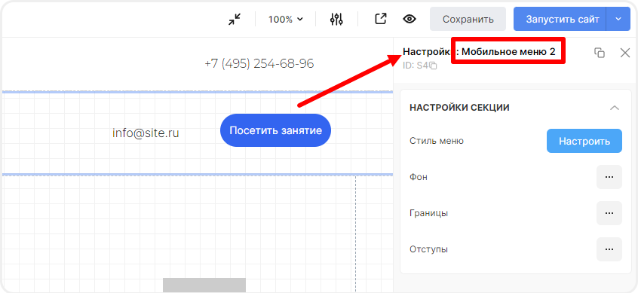Click the duplicate icon in settings panel header
The width and height of the screenshot is (638, 293).
pyautogui.click(x=600, y=53)
